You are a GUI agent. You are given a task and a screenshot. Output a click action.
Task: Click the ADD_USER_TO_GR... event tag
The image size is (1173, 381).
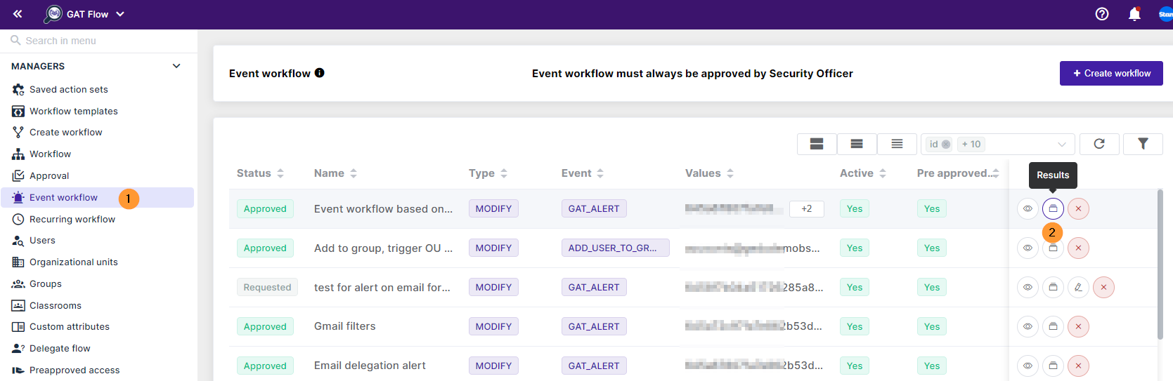tap(615, 248)
